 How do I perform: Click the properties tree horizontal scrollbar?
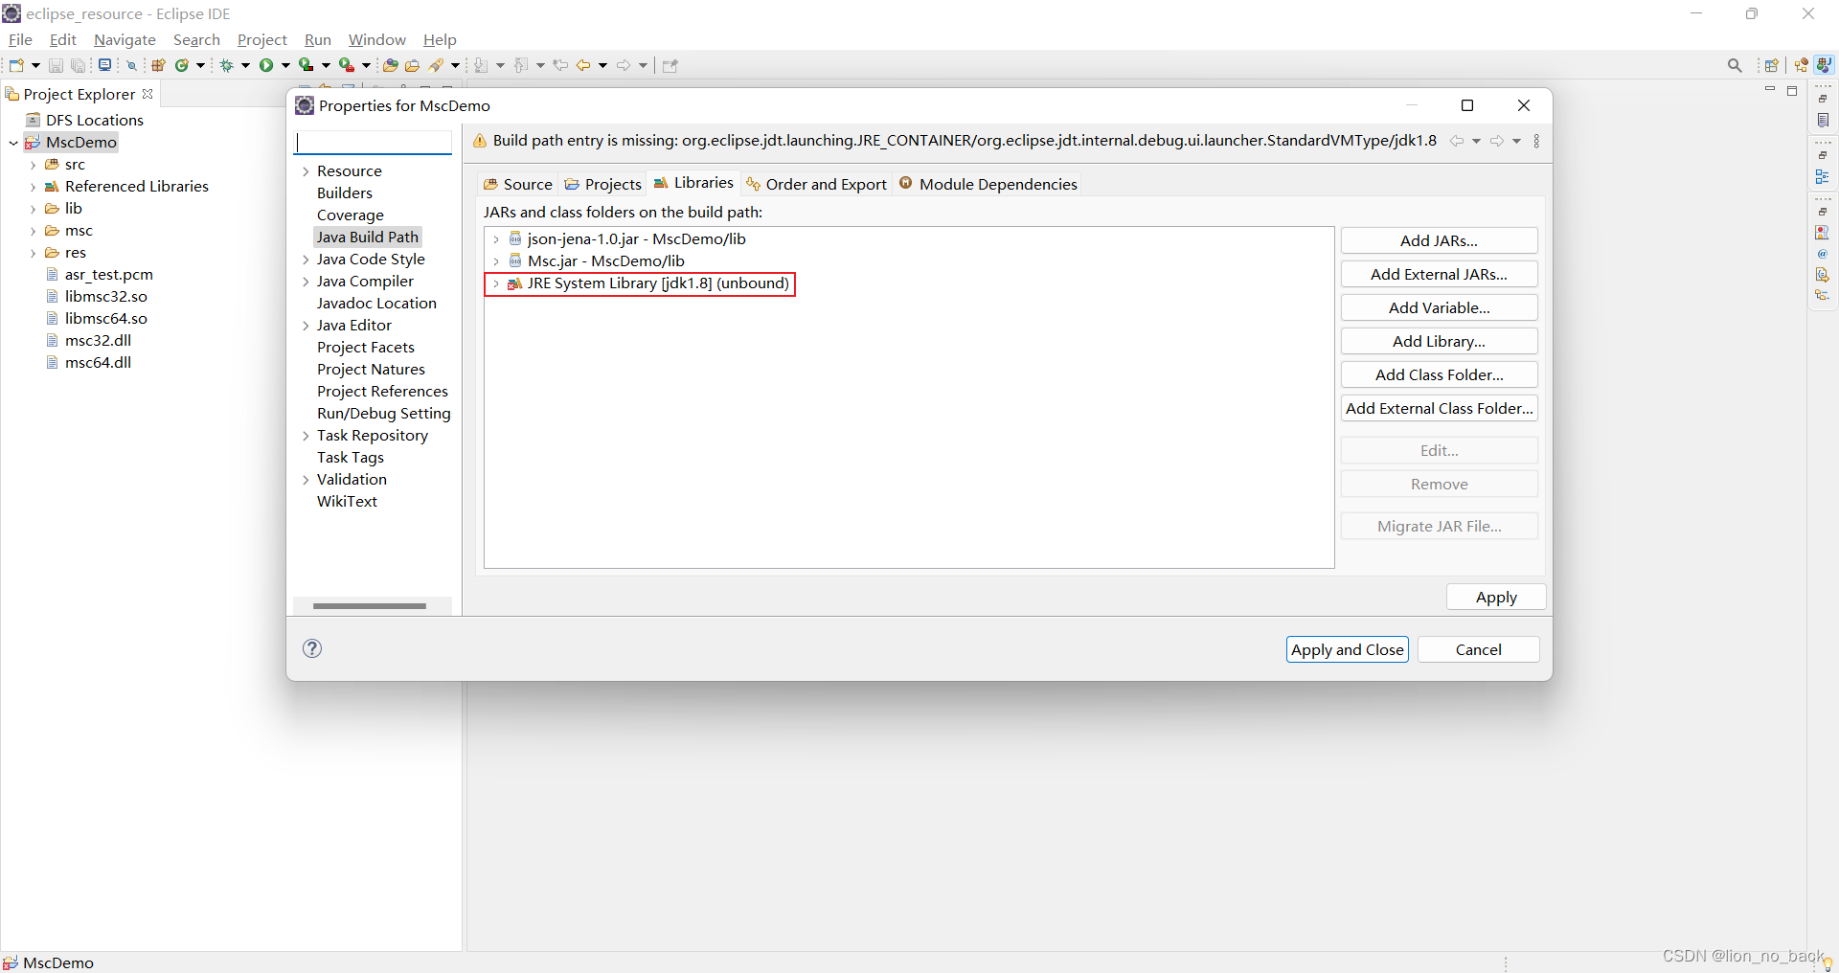pos(370,606)
